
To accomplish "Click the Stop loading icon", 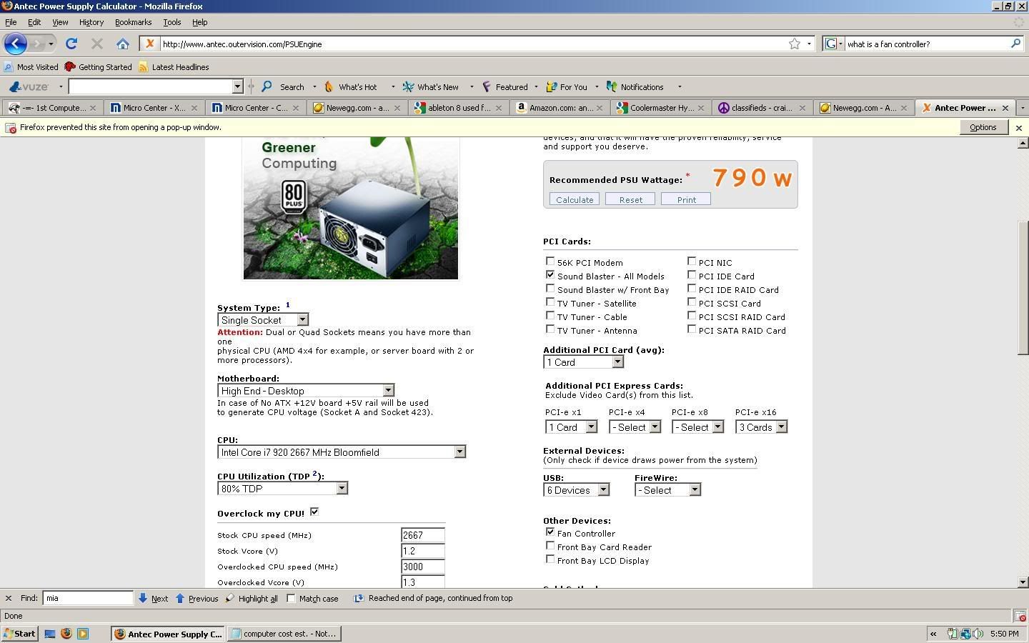I will 96,44.
